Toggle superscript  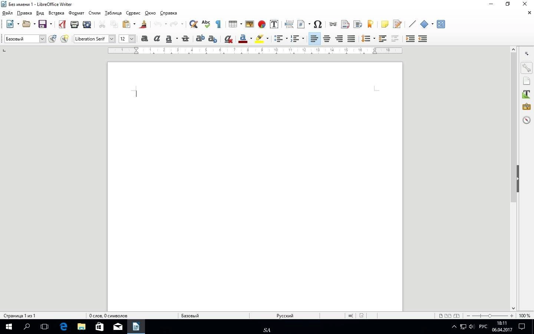(200, 39)
